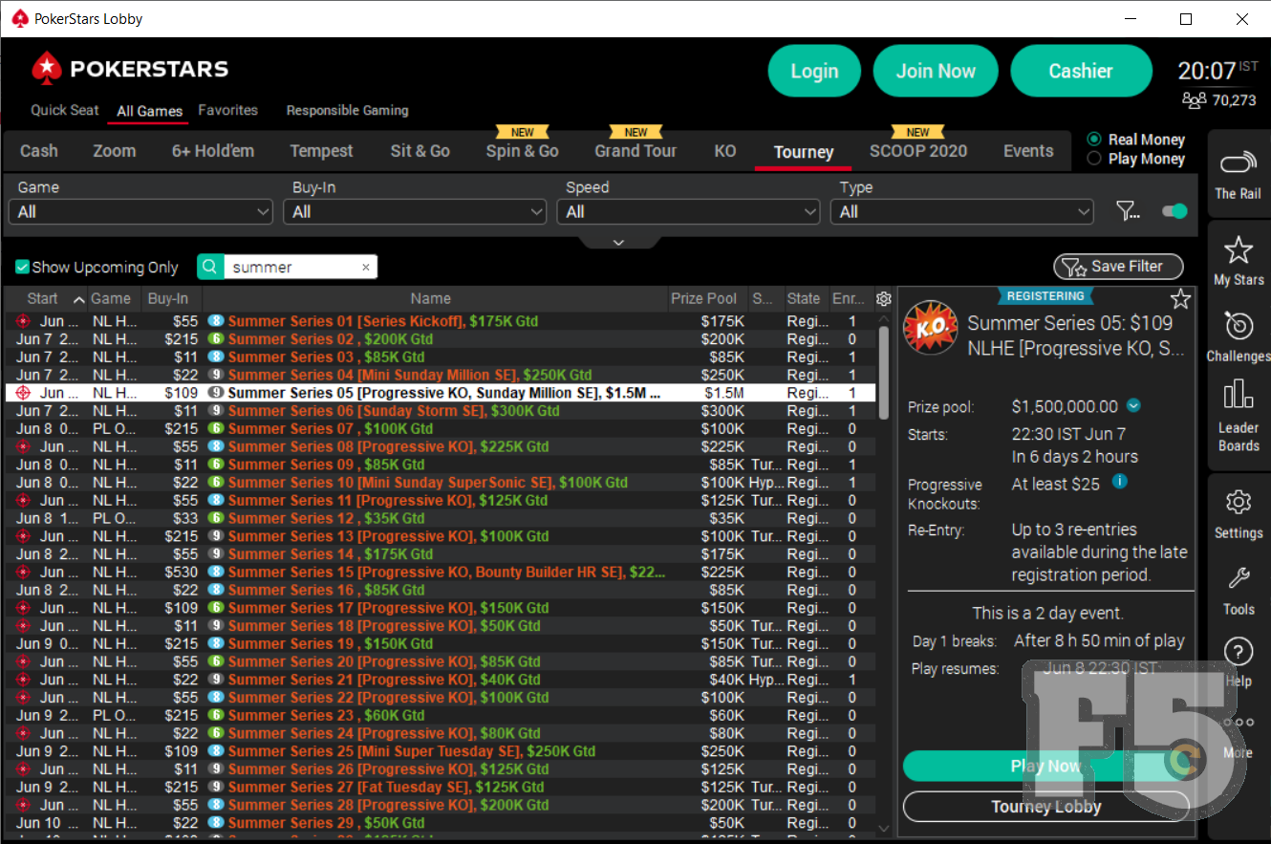The width and height of the screenshot is (1271, 844).
Task: Open The Rail sidebar icon
Action: click(x=1239, y=162)
